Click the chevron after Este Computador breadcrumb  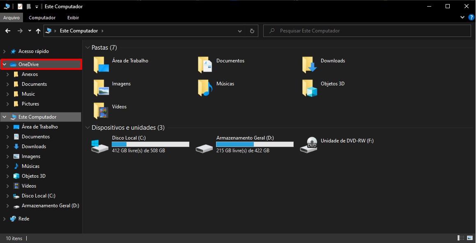click(102, 31)
